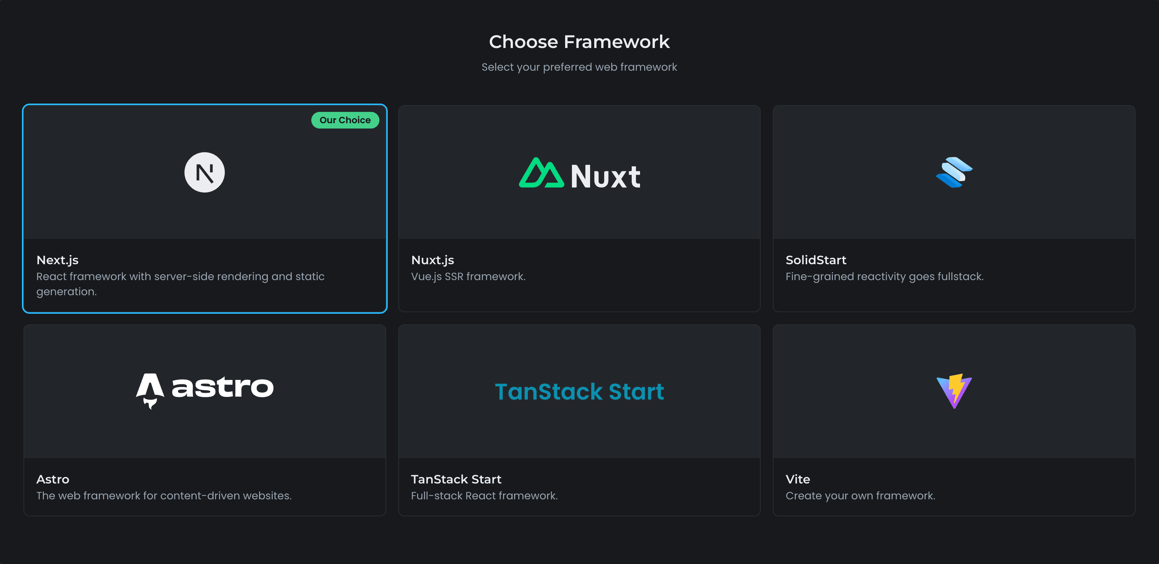Click the white Astro logo
Image resolution: width=1159 pixels, height=564 pixels.
(205, 391)
